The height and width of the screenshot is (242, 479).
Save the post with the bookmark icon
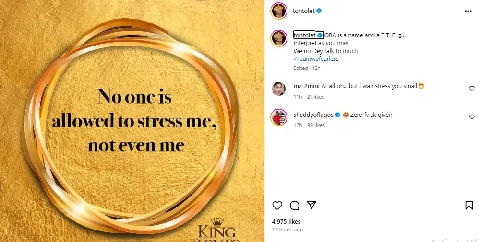(469, 206)
